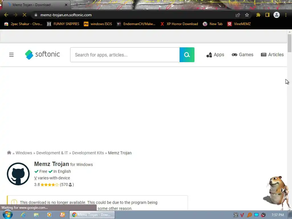Click the 7:57 PM clock
The width and height of the screenshot is (292, 219).
pos(277,215)
